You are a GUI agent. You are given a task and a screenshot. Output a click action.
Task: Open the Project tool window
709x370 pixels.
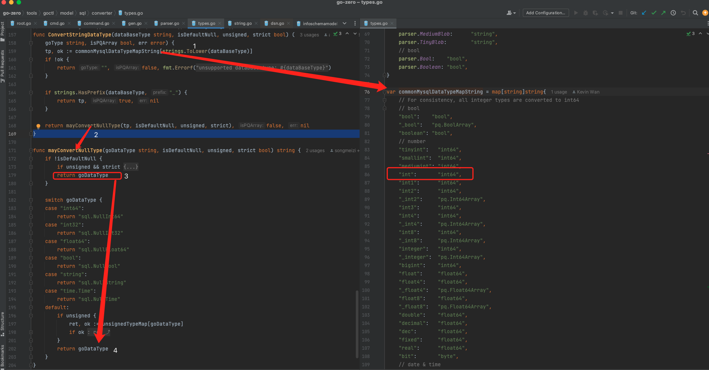pos(3,32)
